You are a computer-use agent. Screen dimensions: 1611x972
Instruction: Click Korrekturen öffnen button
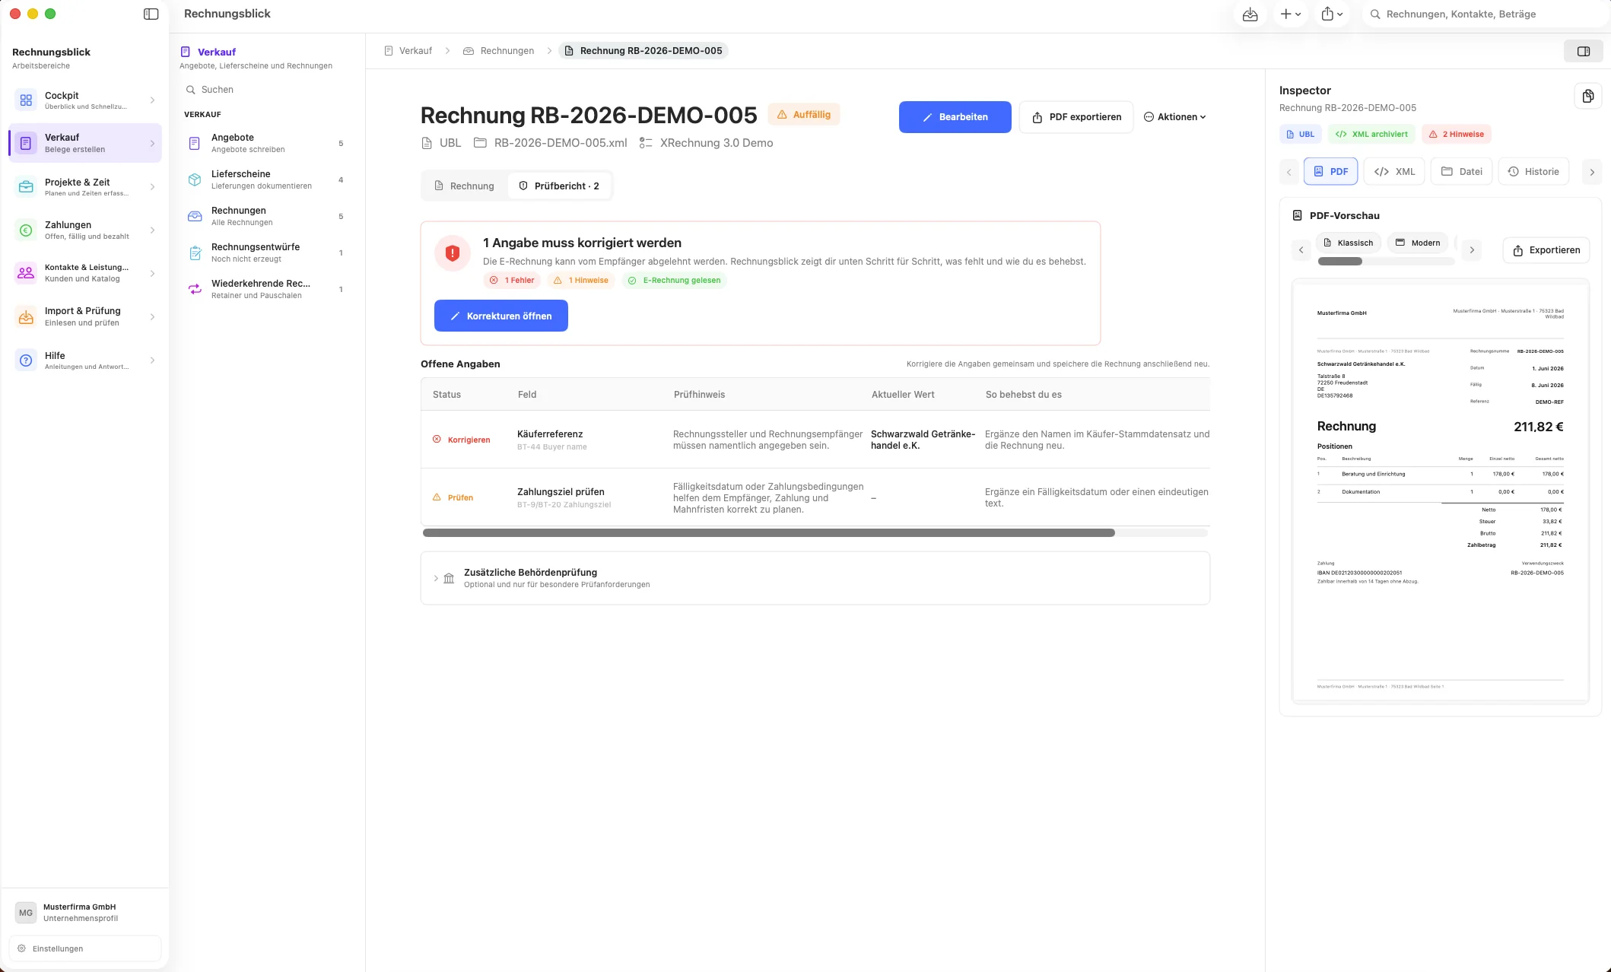[501, 316]
